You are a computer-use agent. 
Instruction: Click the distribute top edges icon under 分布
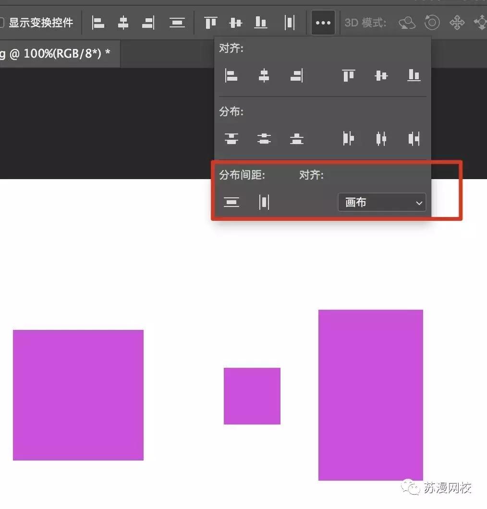click(231, 139)
